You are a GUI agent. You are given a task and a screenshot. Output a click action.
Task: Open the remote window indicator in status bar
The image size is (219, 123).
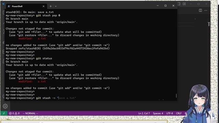tap(4, 113)
